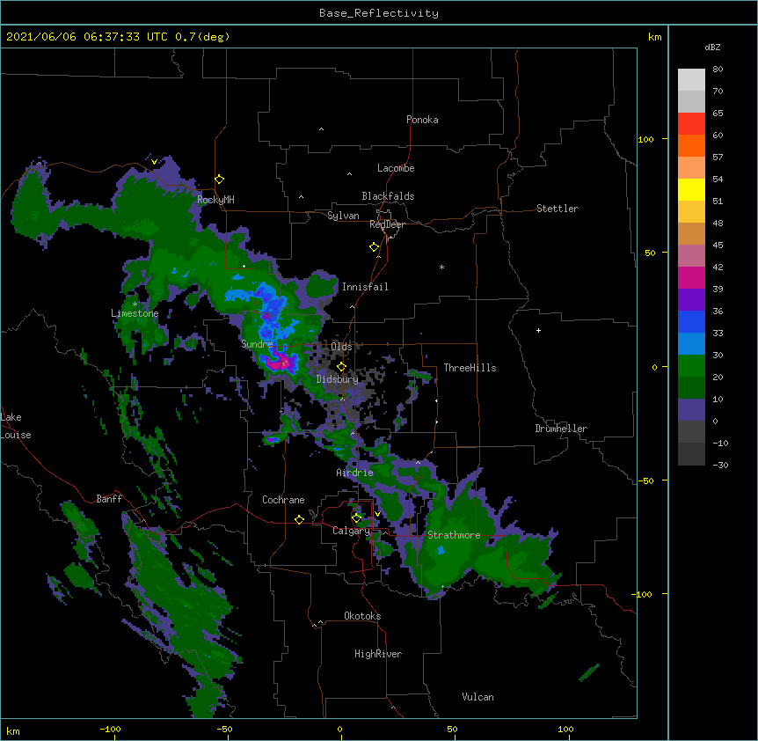Click the magenta storm core south of Sundre
This screenshot has height=741, width=758.
[x=281, y=363]
